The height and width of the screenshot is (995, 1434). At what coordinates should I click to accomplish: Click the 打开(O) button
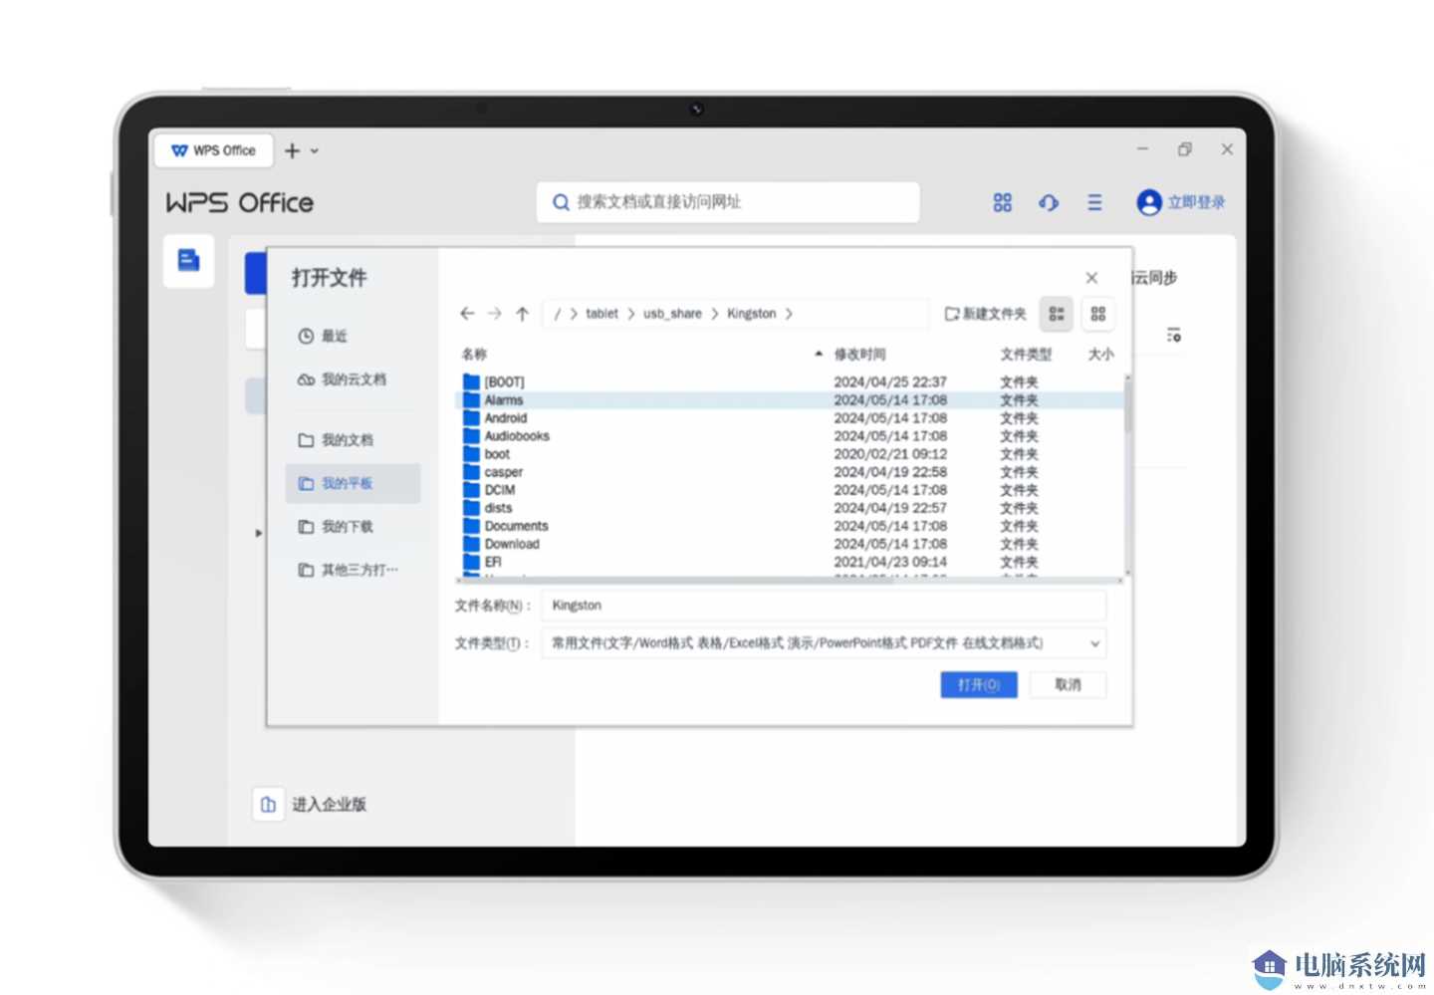point(979,685)
